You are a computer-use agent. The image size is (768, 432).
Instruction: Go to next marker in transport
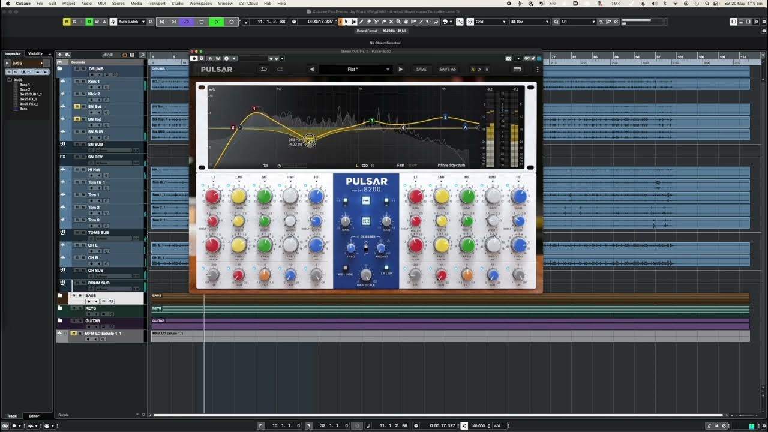(x=173, y=22)
